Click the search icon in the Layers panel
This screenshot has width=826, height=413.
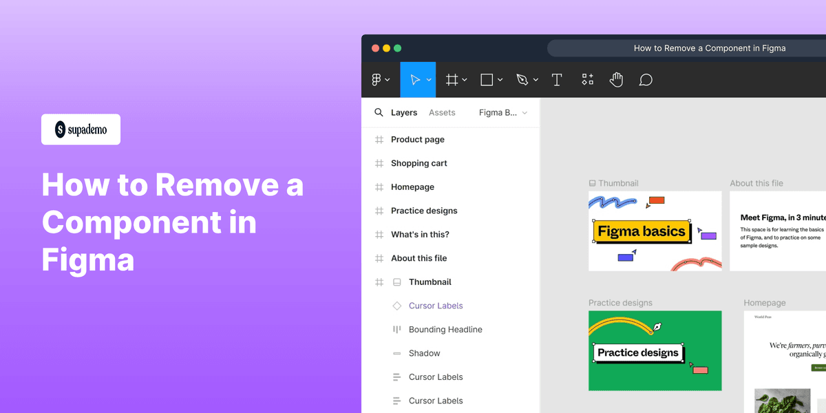click(378, 112)
